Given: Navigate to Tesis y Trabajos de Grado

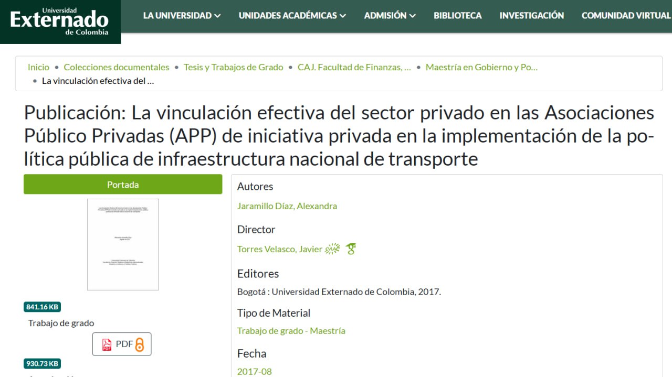Looking at the screenshot, I should coord(233,67).
